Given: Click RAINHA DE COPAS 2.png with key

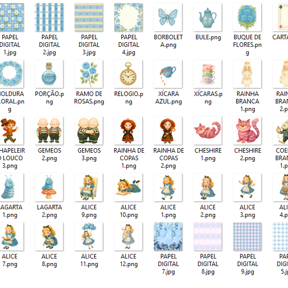Looking at the screenshot, I should (x=168, y=131).
